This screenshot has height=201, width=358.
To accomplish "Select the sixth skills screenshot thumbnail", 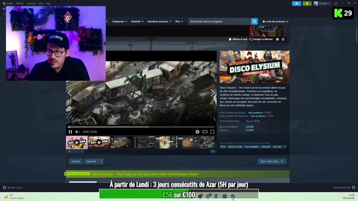I will tap(189, 142).
